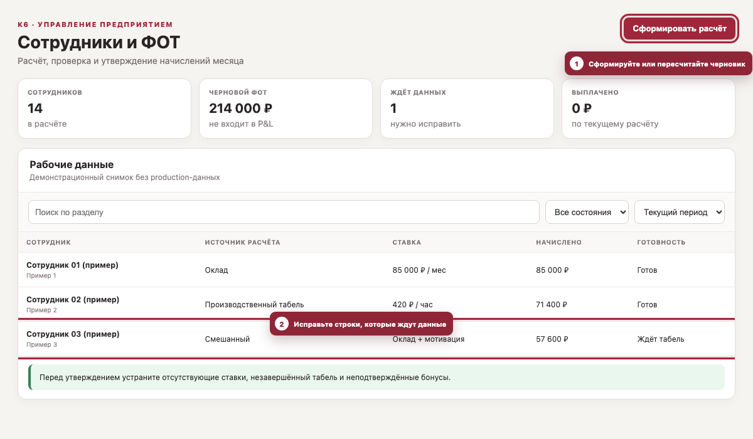Select the Сотрудник 03 (пример) row

376,339
